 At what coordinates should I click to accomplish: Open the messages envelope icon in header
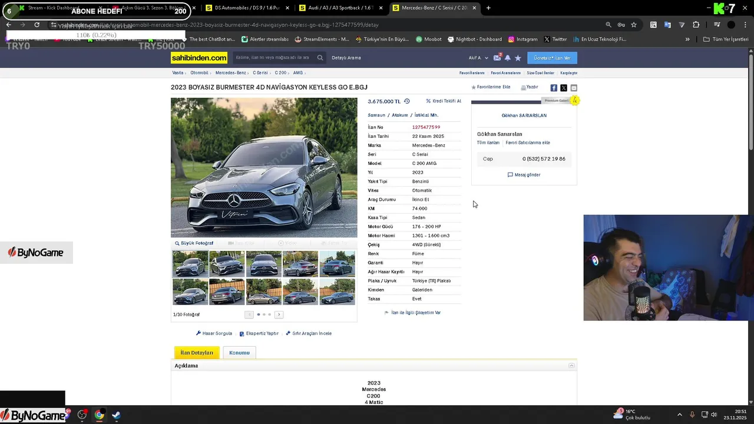click(x=497, y=58)
